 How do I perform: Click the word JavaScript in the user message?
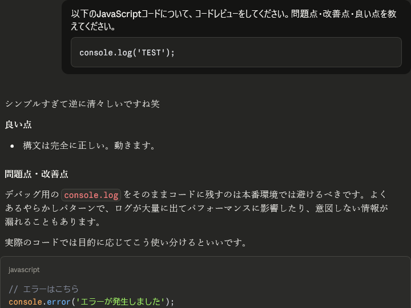(118, 14)
